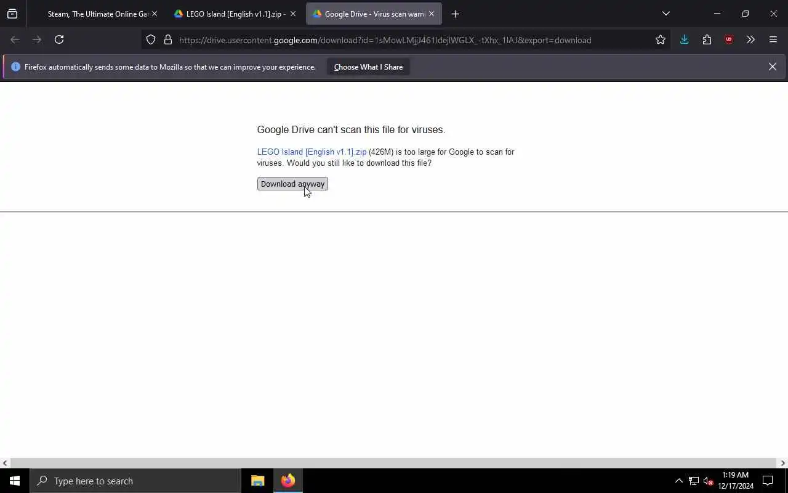Open the Extensions puzzle icon

coord(707,39)
